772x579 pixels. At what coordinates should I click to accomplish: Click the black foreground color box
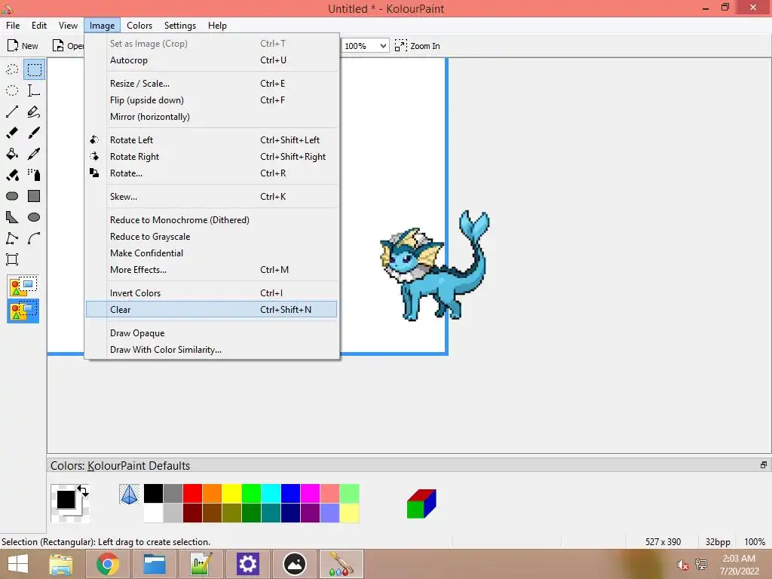(x=66, y=499)
